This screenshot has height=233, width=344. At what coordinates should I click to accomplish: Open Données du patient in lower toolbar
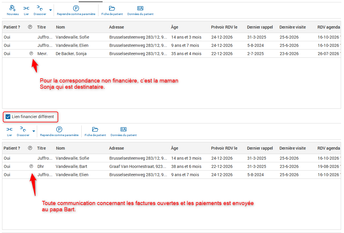tap(124, 131)
